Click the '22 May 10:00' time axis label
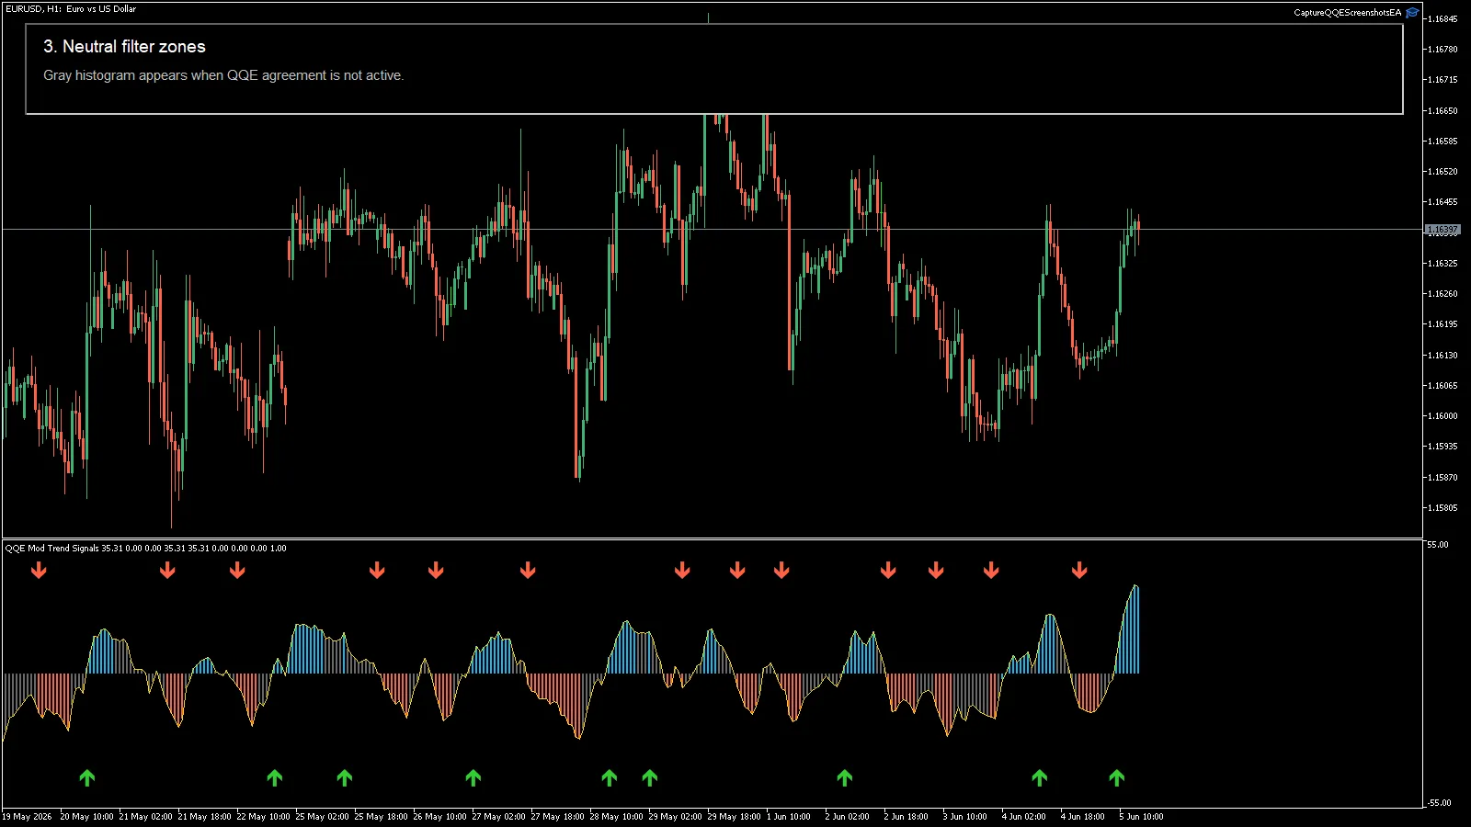Image resolution: width=1471 pixels, height=827 pixels. 263,817
